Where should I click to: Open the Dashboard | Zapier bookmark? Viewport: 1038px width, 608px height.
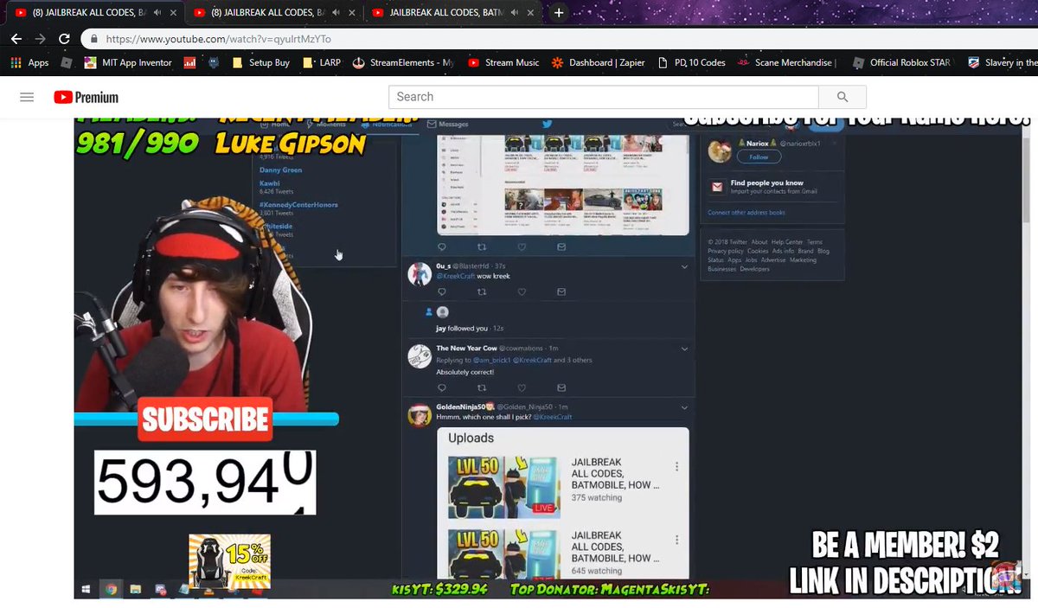pos(599,62)
